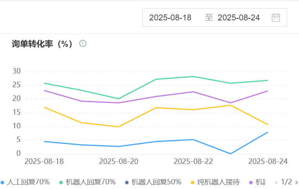Click the dark blue dot for 机器人回复50%
The height and width of the screenshot is (189, 299).
(126, 182)
